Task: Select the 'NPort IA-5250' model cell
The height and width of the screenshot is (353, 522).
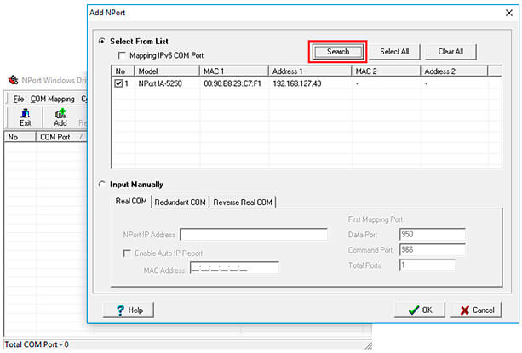Action: (160, 83)
